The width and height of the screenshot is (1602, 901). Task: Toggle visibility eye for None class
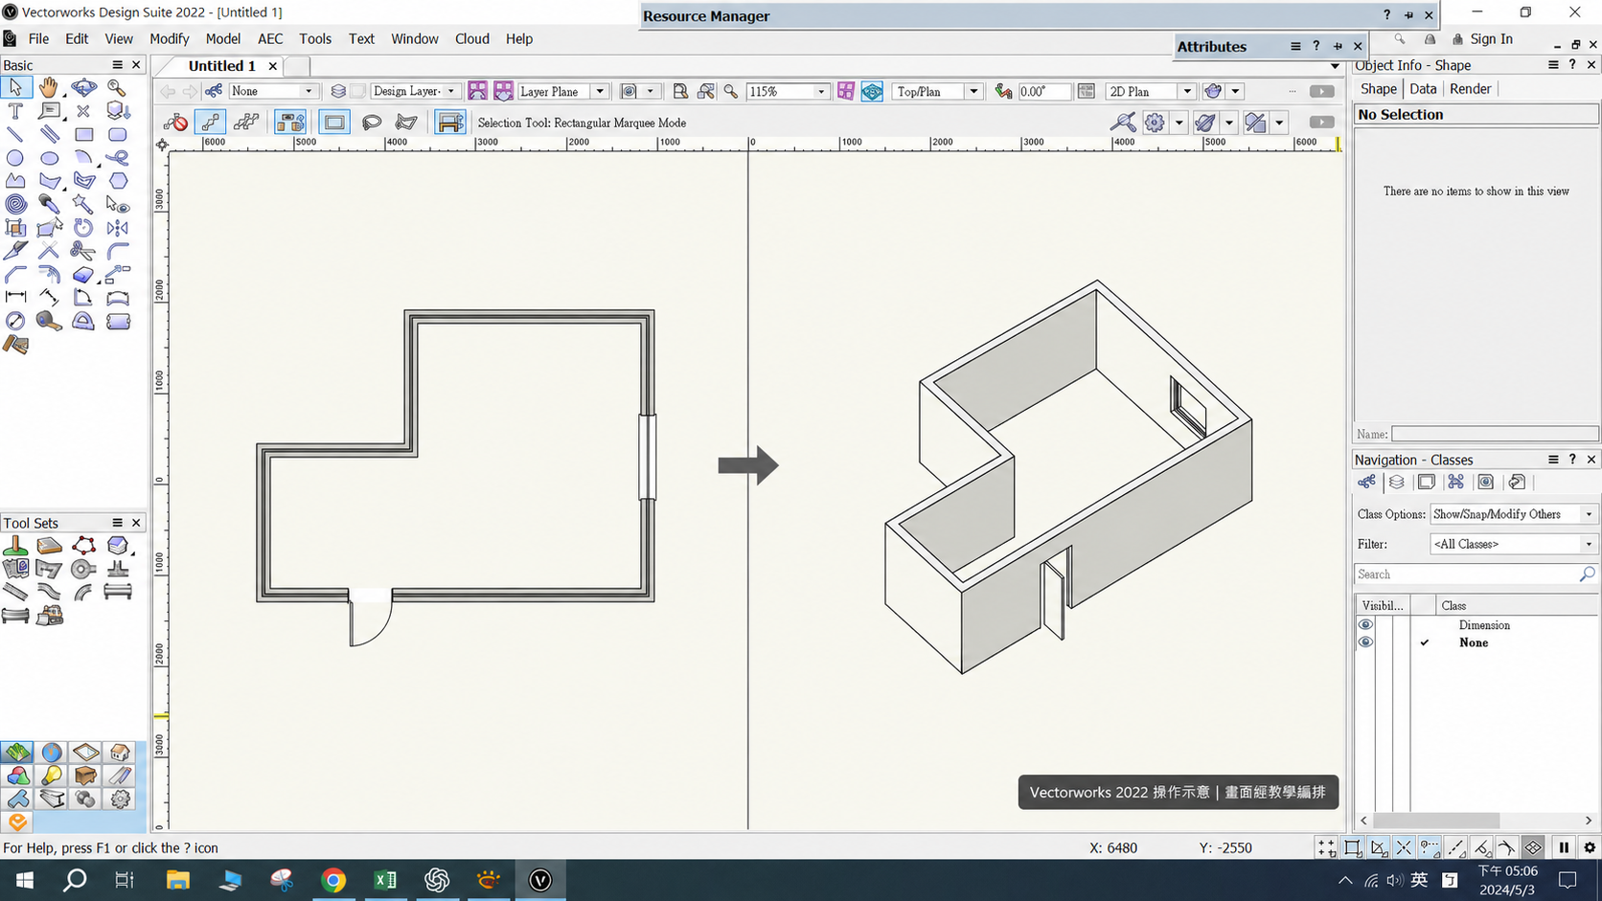(x=1365, y=642)
